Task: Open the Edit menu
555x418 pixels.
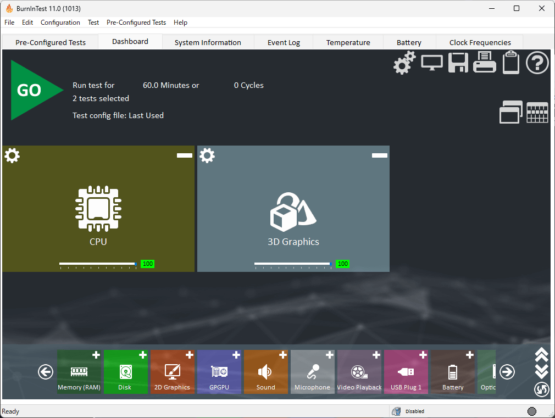Action: click(x=27, y=23)
